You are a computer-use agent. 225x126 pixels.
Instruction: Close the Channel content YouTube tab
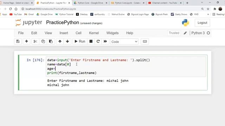pos(181,3)
